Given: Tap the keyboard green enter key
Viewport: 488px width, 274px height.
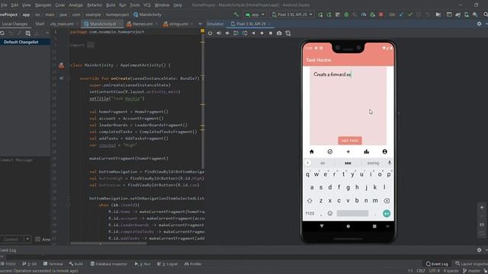Looking at the screenshot, I should coord(387,213).
